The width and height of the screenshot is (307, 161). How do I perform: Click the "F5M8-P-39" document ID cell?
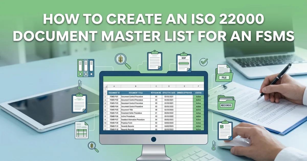(x=114, y=126)
